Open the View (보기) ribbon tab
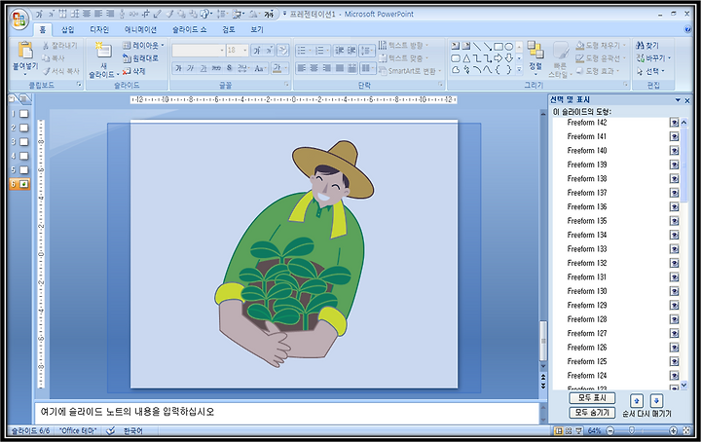 [257, 29]
